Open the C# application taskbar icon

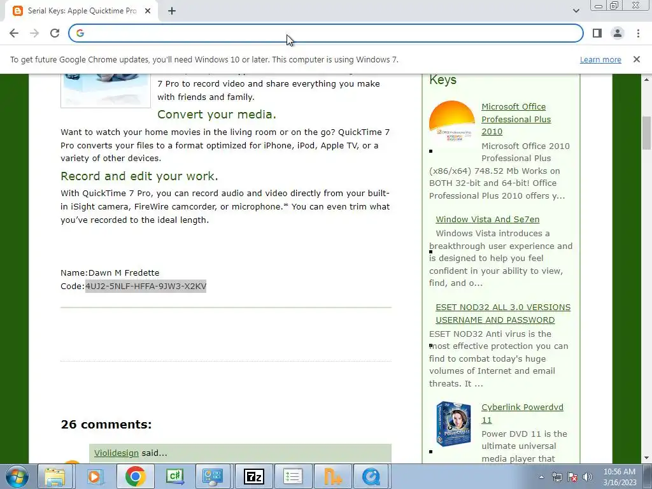174,476
